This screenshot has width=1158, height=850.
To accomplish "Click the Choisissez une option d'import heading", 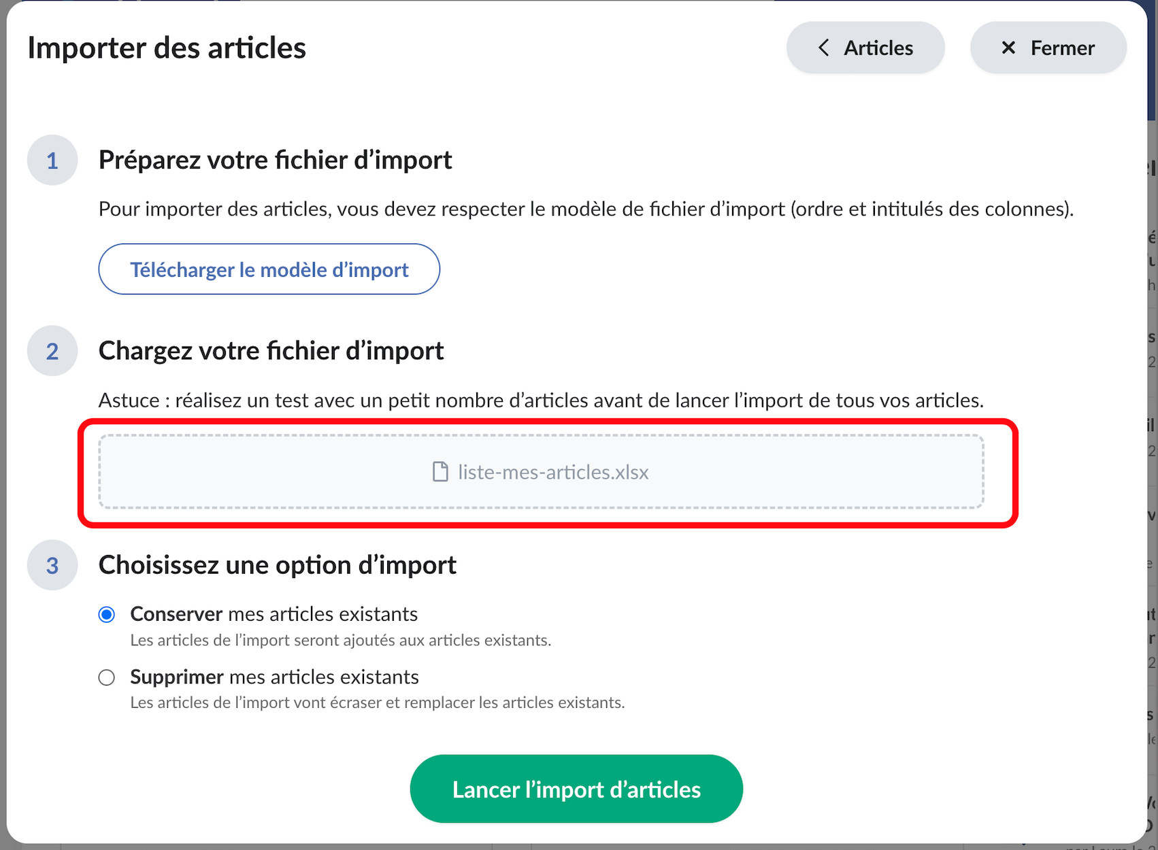I will click(x=278, y=566).
